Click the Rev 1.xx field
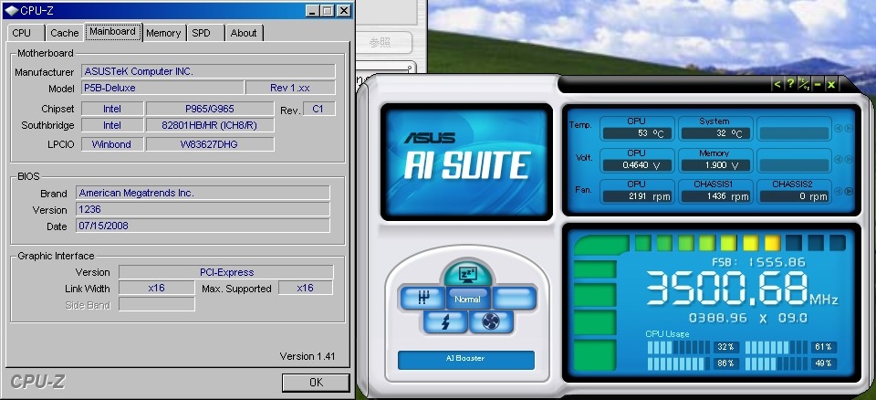 coord(290,88)
